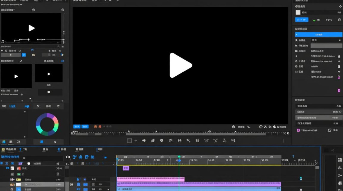Open the smaller right thumbnail in the media panel
This screenshot has height=191, width=343.
point(49,73)
